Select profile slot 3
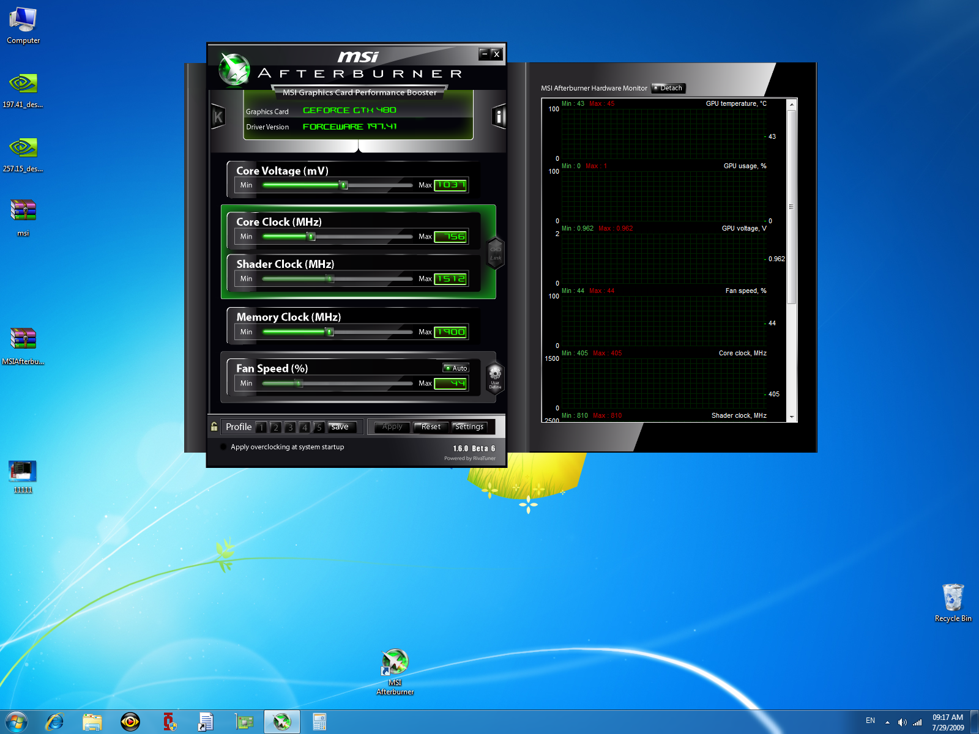The height and width of the screenshot is (734, 979). click(x=290, y=427)
